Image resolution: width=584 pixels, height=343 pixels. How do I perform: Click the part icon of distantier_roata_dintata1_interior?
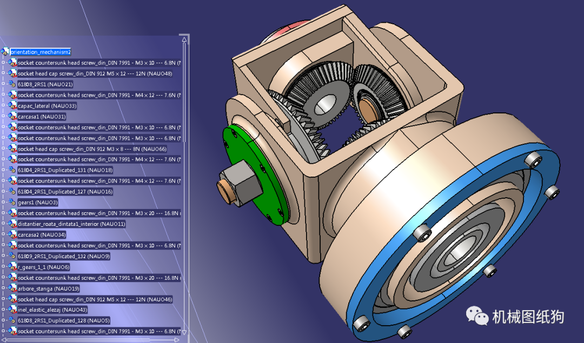click(x=12, y=224)
